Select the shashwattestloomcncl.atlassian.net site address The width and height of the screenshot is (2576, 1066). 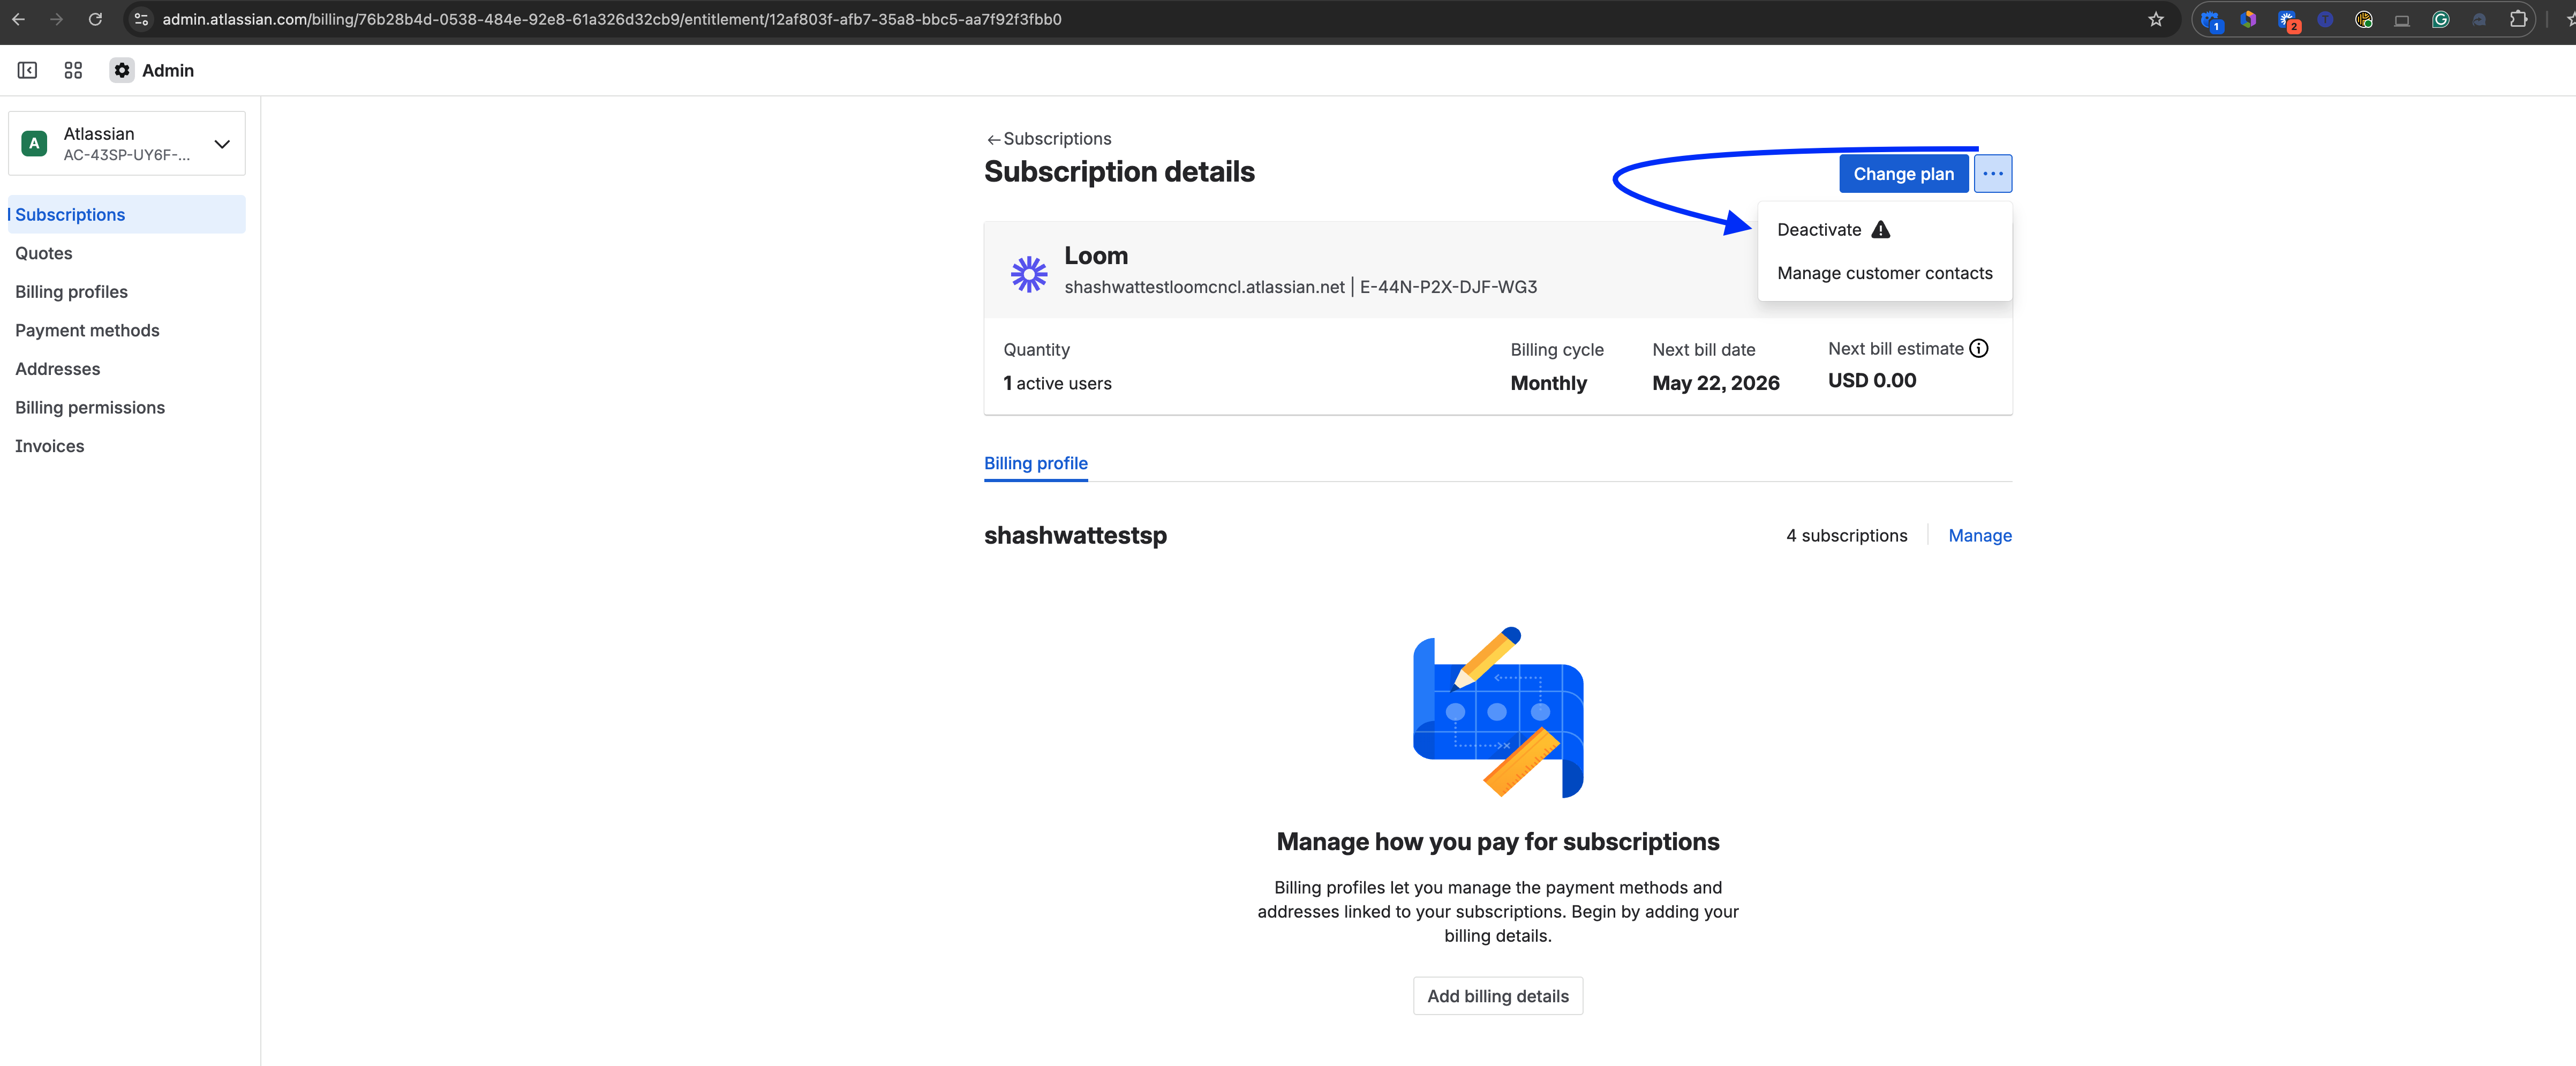(x=1204, y=287)
